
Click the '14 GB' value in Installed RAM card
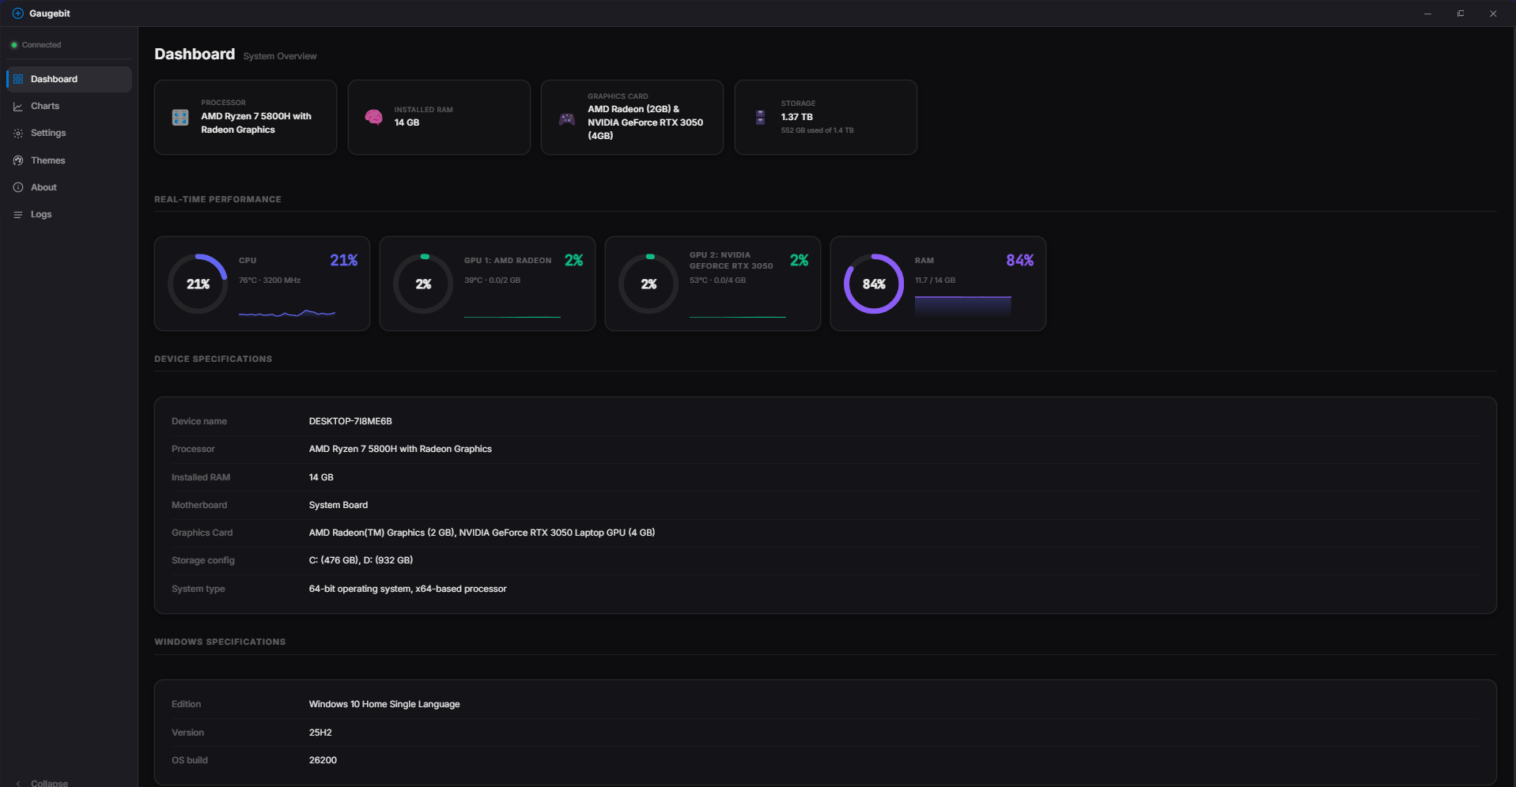(x=406, y=122)
